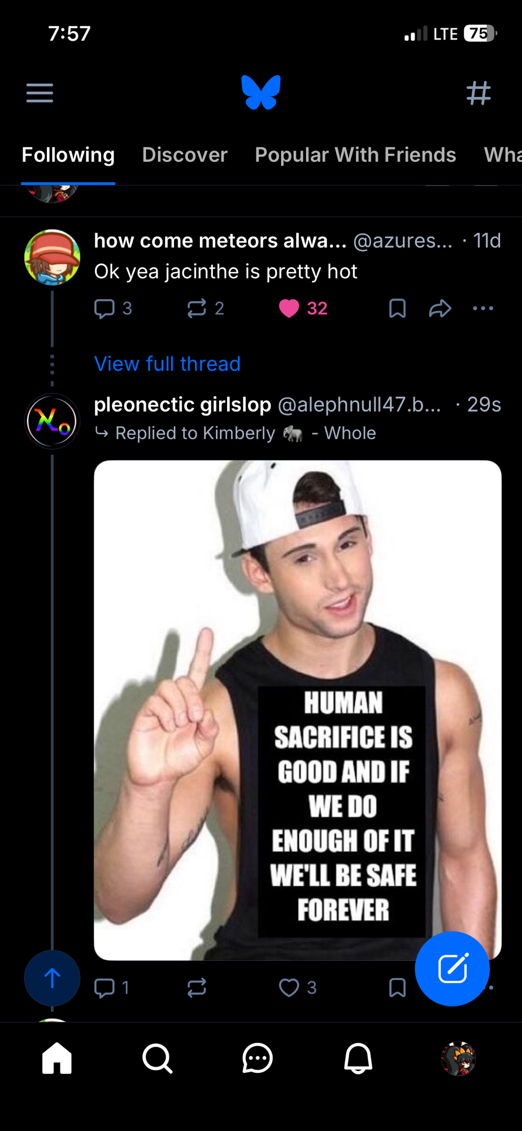
Task: Open the feeds hashtag icon
Action: pyautogui.click(x=478, y=93)
